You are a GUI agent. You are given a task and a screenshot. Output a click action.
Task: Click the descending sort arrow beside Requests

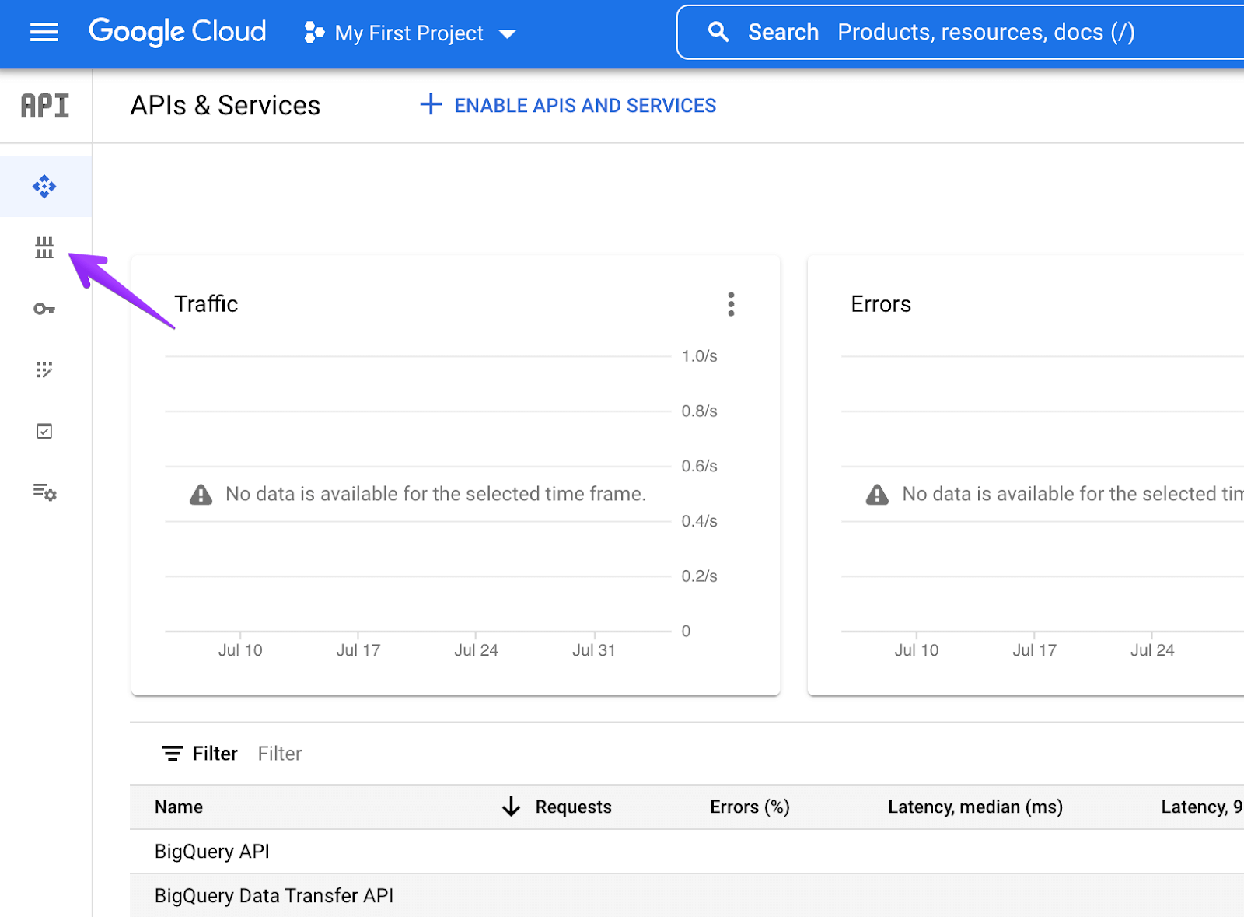511,807
